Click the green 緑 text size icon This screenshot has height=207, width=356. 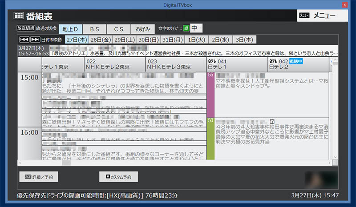[186, 28]
